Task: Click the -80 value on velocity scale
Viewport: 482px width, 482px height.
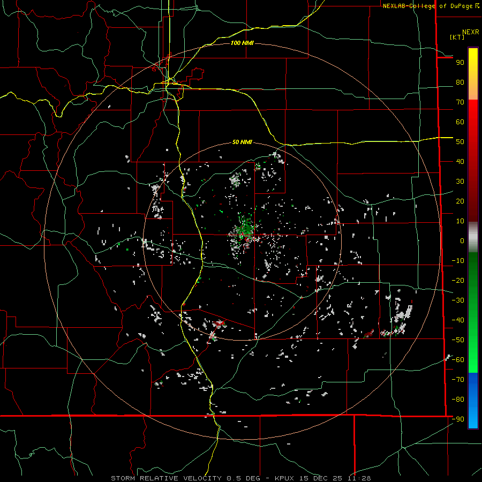Action: [x=458, y=400]
